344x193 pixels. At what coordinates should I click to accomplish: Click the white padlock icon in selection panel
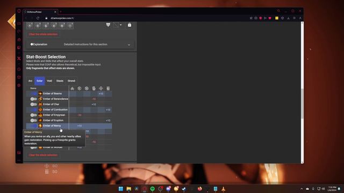click(130, 25)
